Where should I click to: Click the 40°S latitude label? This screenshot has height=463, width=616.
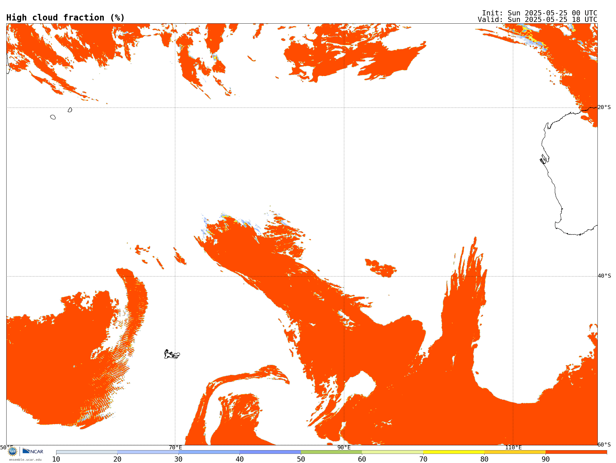(x=604, y=276)
